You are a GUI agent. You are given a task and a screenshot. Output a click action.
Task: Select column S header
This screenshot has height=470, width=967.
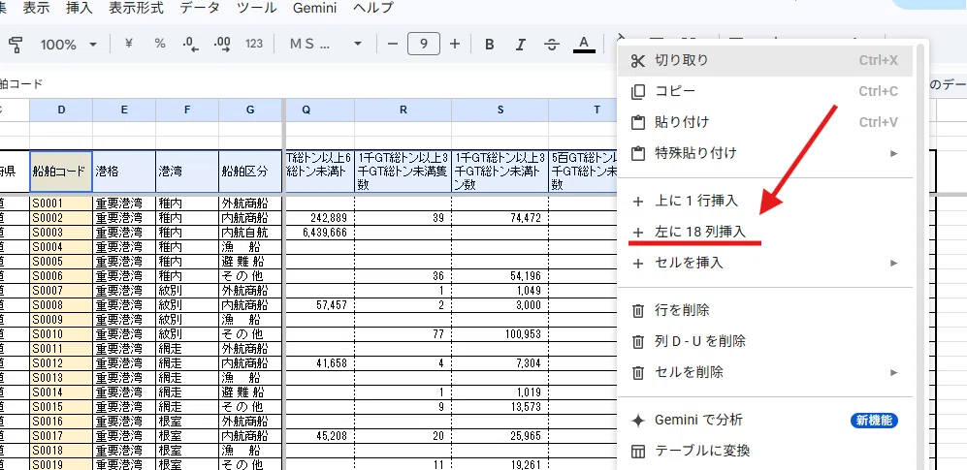(x=500, y=110)
